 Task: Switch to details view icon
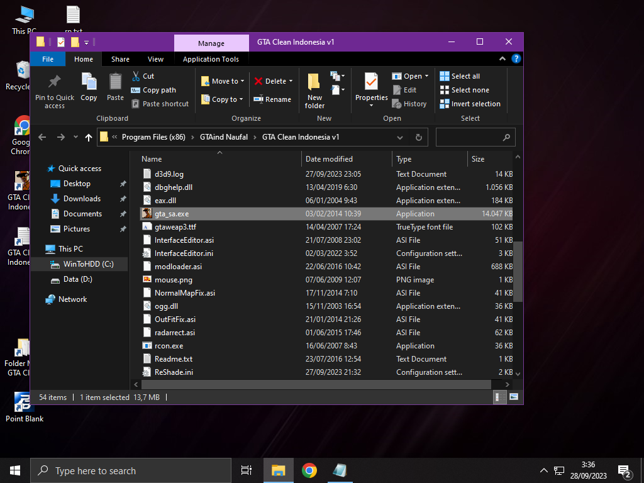(x=500, y=397)
